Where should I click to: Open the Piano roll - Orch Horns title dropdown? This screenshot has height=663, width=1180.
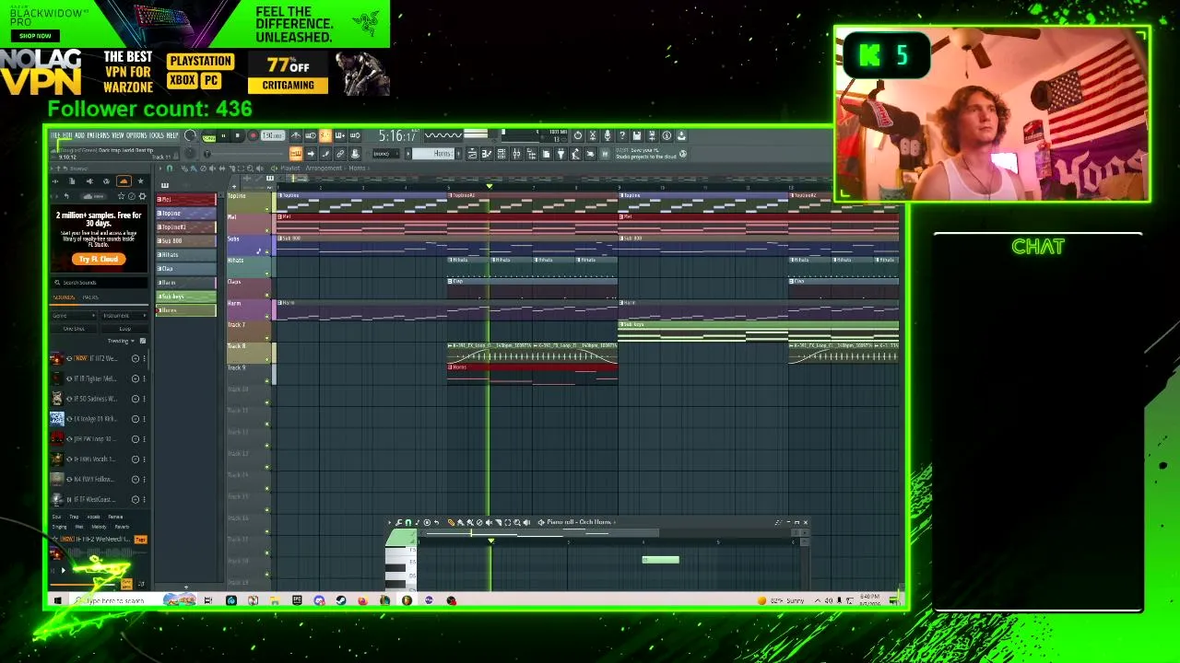(579, 522)
